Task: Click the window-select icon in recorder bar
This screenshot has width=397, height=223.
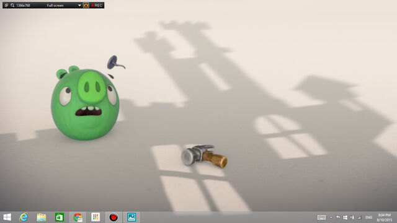Action: tap(6, 6)
